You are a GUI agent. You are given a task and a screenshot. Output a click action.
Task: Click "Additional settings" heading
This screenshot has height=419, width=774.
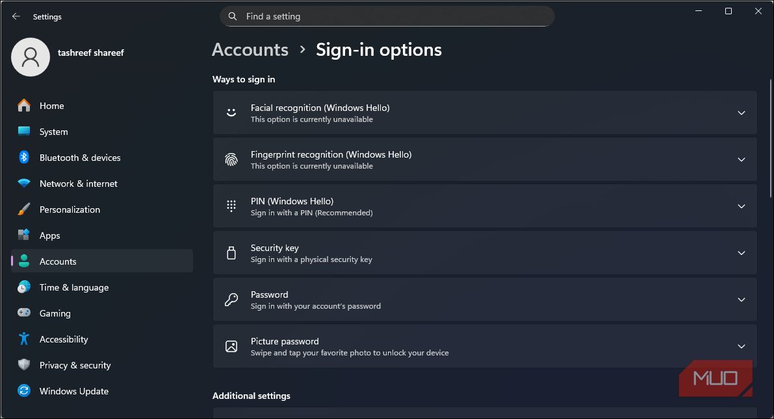point(252,396)
